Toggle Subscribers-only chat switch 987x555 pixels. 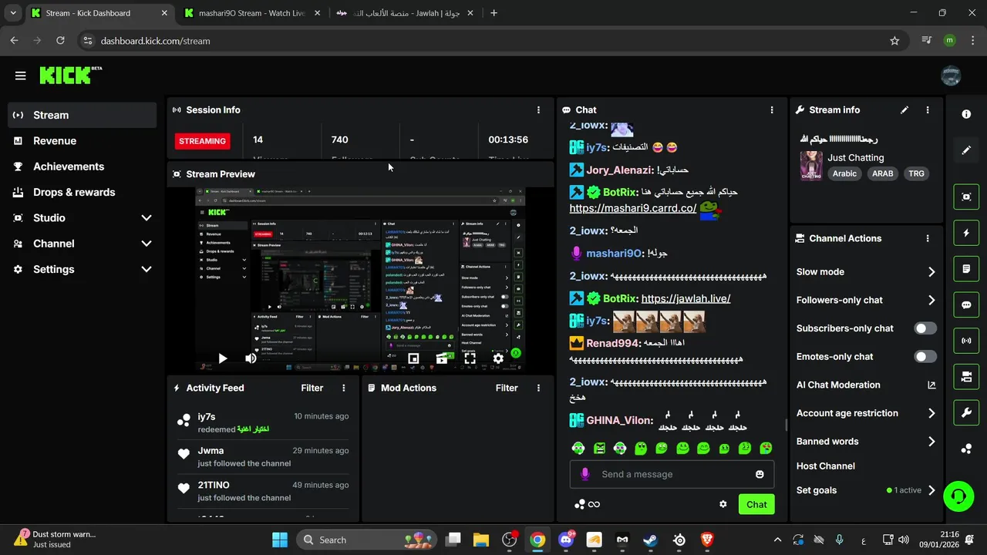(925, 328)
